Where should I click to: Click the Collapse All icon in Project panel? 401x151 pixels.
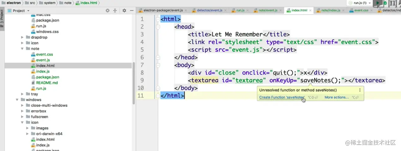pos(115,10)
